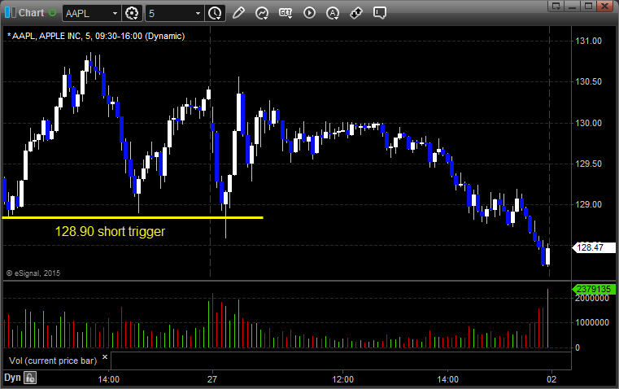Click the 128.47 current price marker

tap(594, 247)
